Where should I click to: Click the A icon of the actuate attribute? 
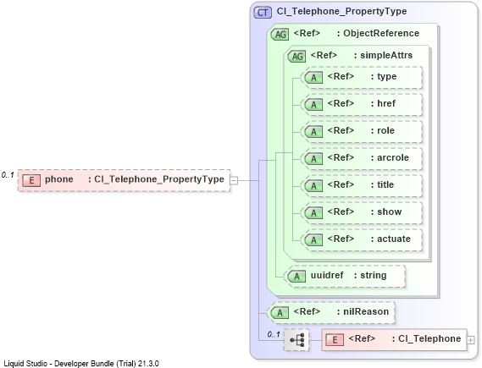[313, 239]
